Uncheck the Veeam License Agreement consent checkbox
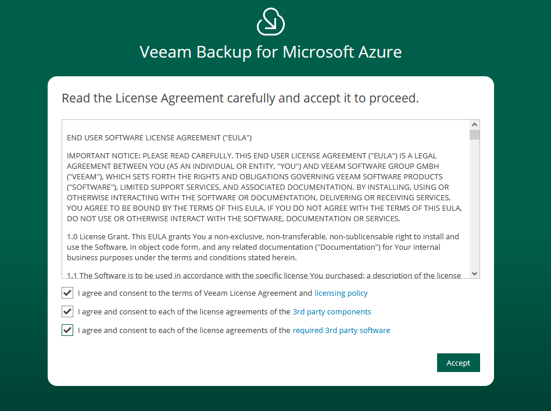The height and width of the screenshot is (411, 551). tap(67, 293)
